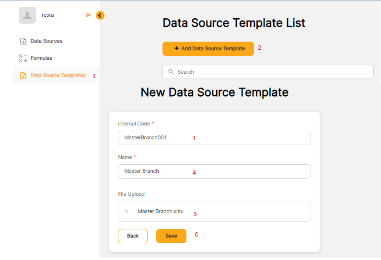Viewport: 381px width, 260px height.
Task: Click the Data Source Templates orange icon
Action: coord(23,76)
